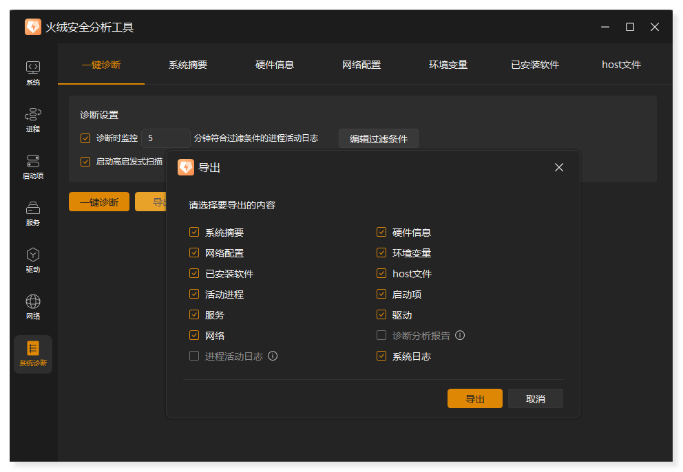683x472 pixels.
Task: Click info icon beside 进程活动日志
Action: click(273, 356)
